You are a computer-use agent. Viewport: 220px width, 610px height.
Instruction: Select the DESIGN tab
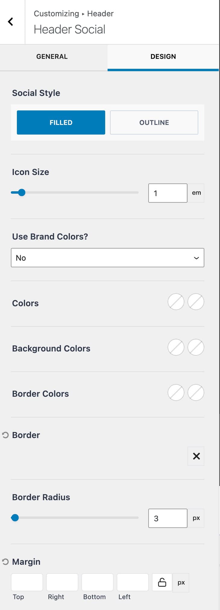pos(163,56)
